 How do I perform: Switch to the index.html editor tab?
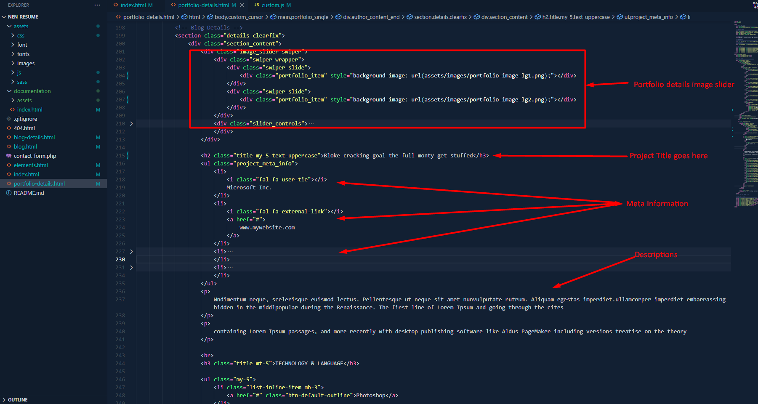point(133,5)
